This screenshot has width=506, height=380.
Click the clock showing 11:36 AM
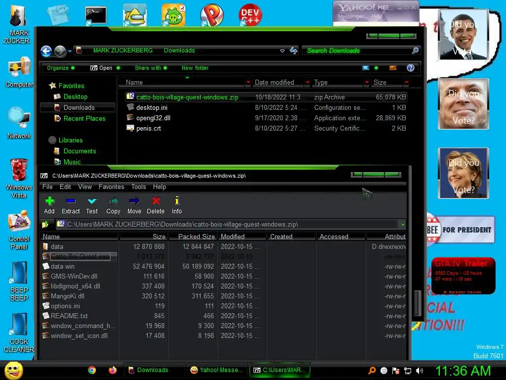464,371
